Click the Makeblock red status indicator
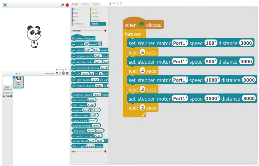Screen dimensions: 259x166 [105, 31]
